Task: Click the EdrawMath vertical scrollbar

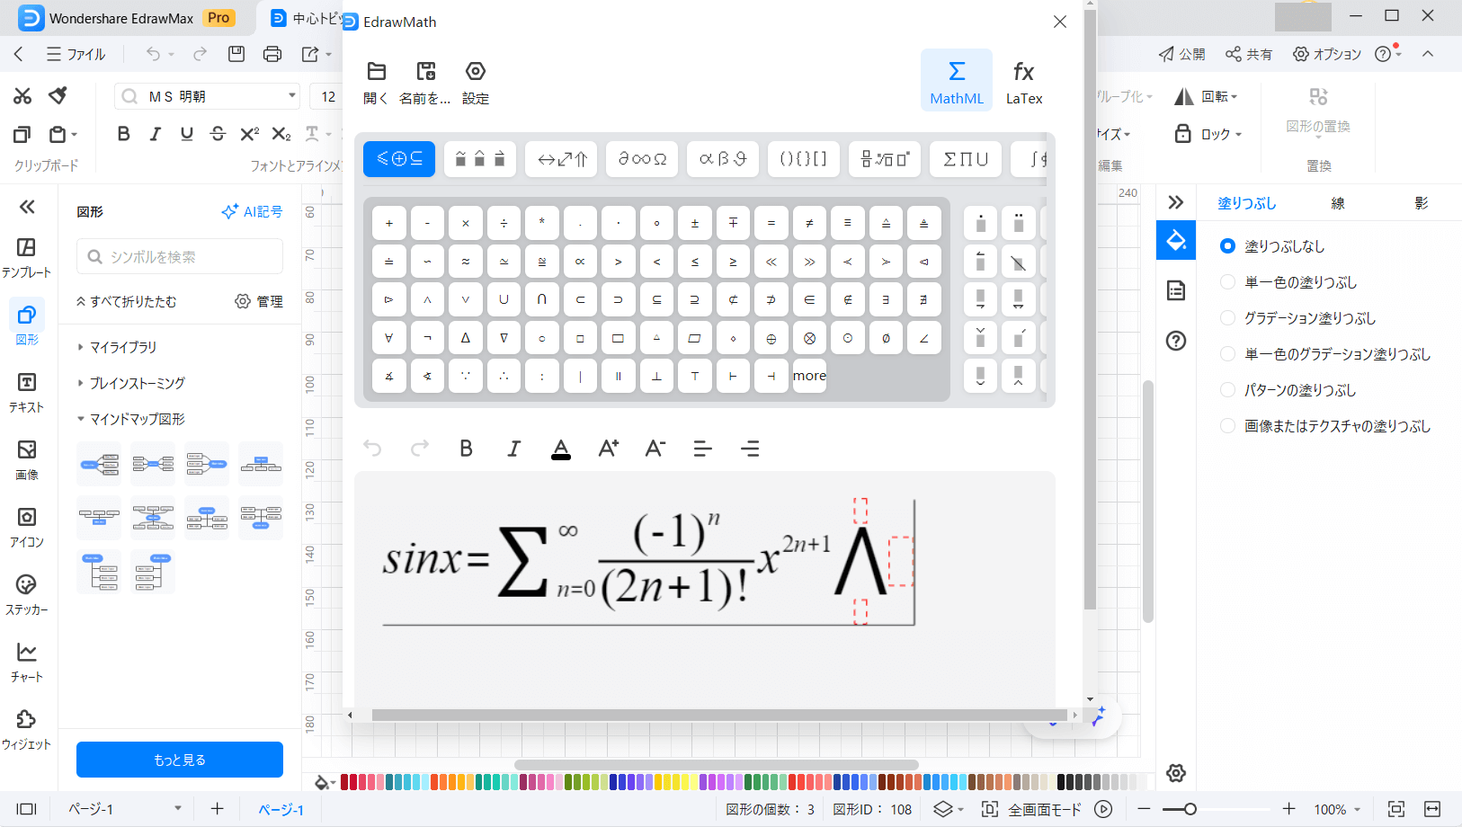Action: (x=1090, y=309)
